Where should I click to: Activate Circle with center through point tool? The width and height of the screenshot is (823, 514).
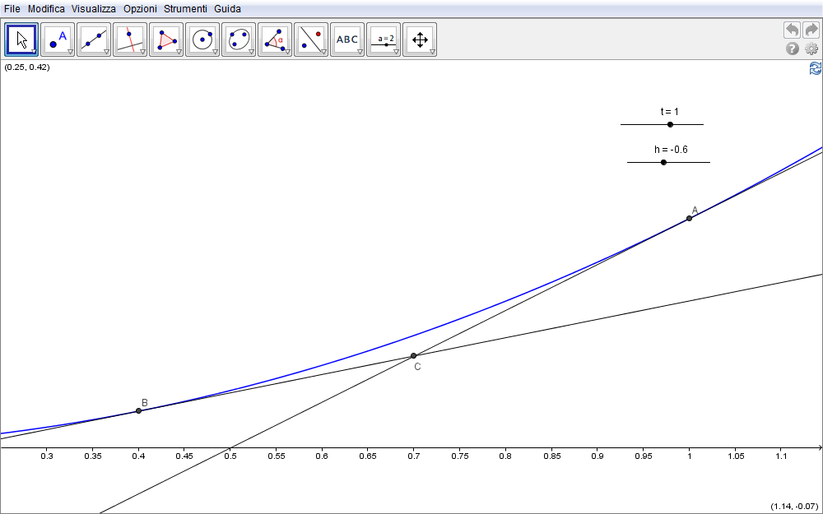point(202,39)
